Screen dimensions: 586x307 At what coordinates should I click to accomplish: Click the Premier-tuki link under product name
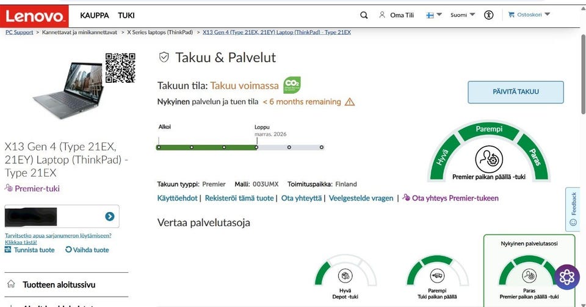[37, 188]
